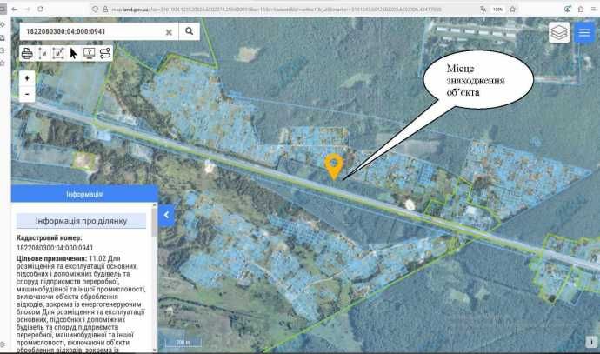
Task: Zoom in the map with plus
Action: point(27,78)
